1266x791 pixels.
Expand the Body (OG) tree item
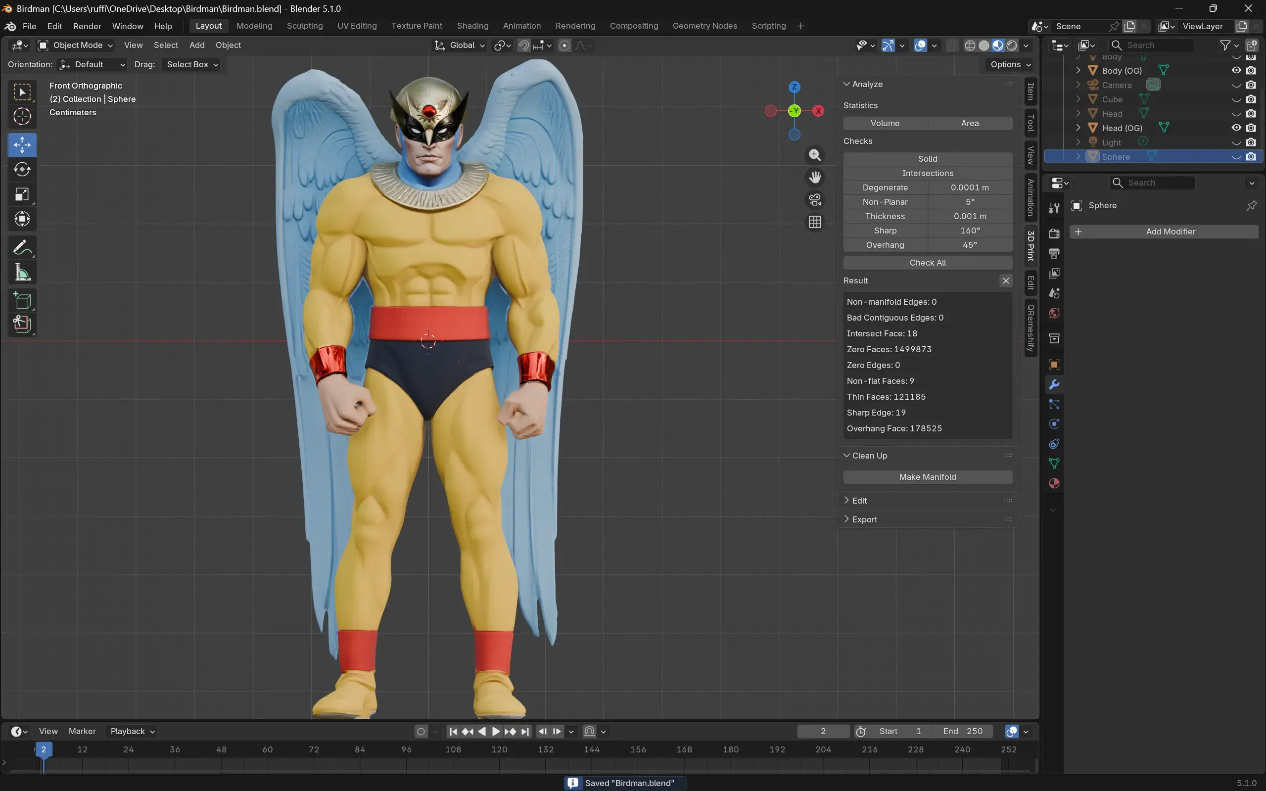point(1078,70)
